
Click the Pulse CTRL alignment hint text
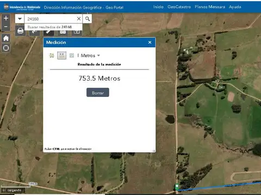(x=68, y=149)
